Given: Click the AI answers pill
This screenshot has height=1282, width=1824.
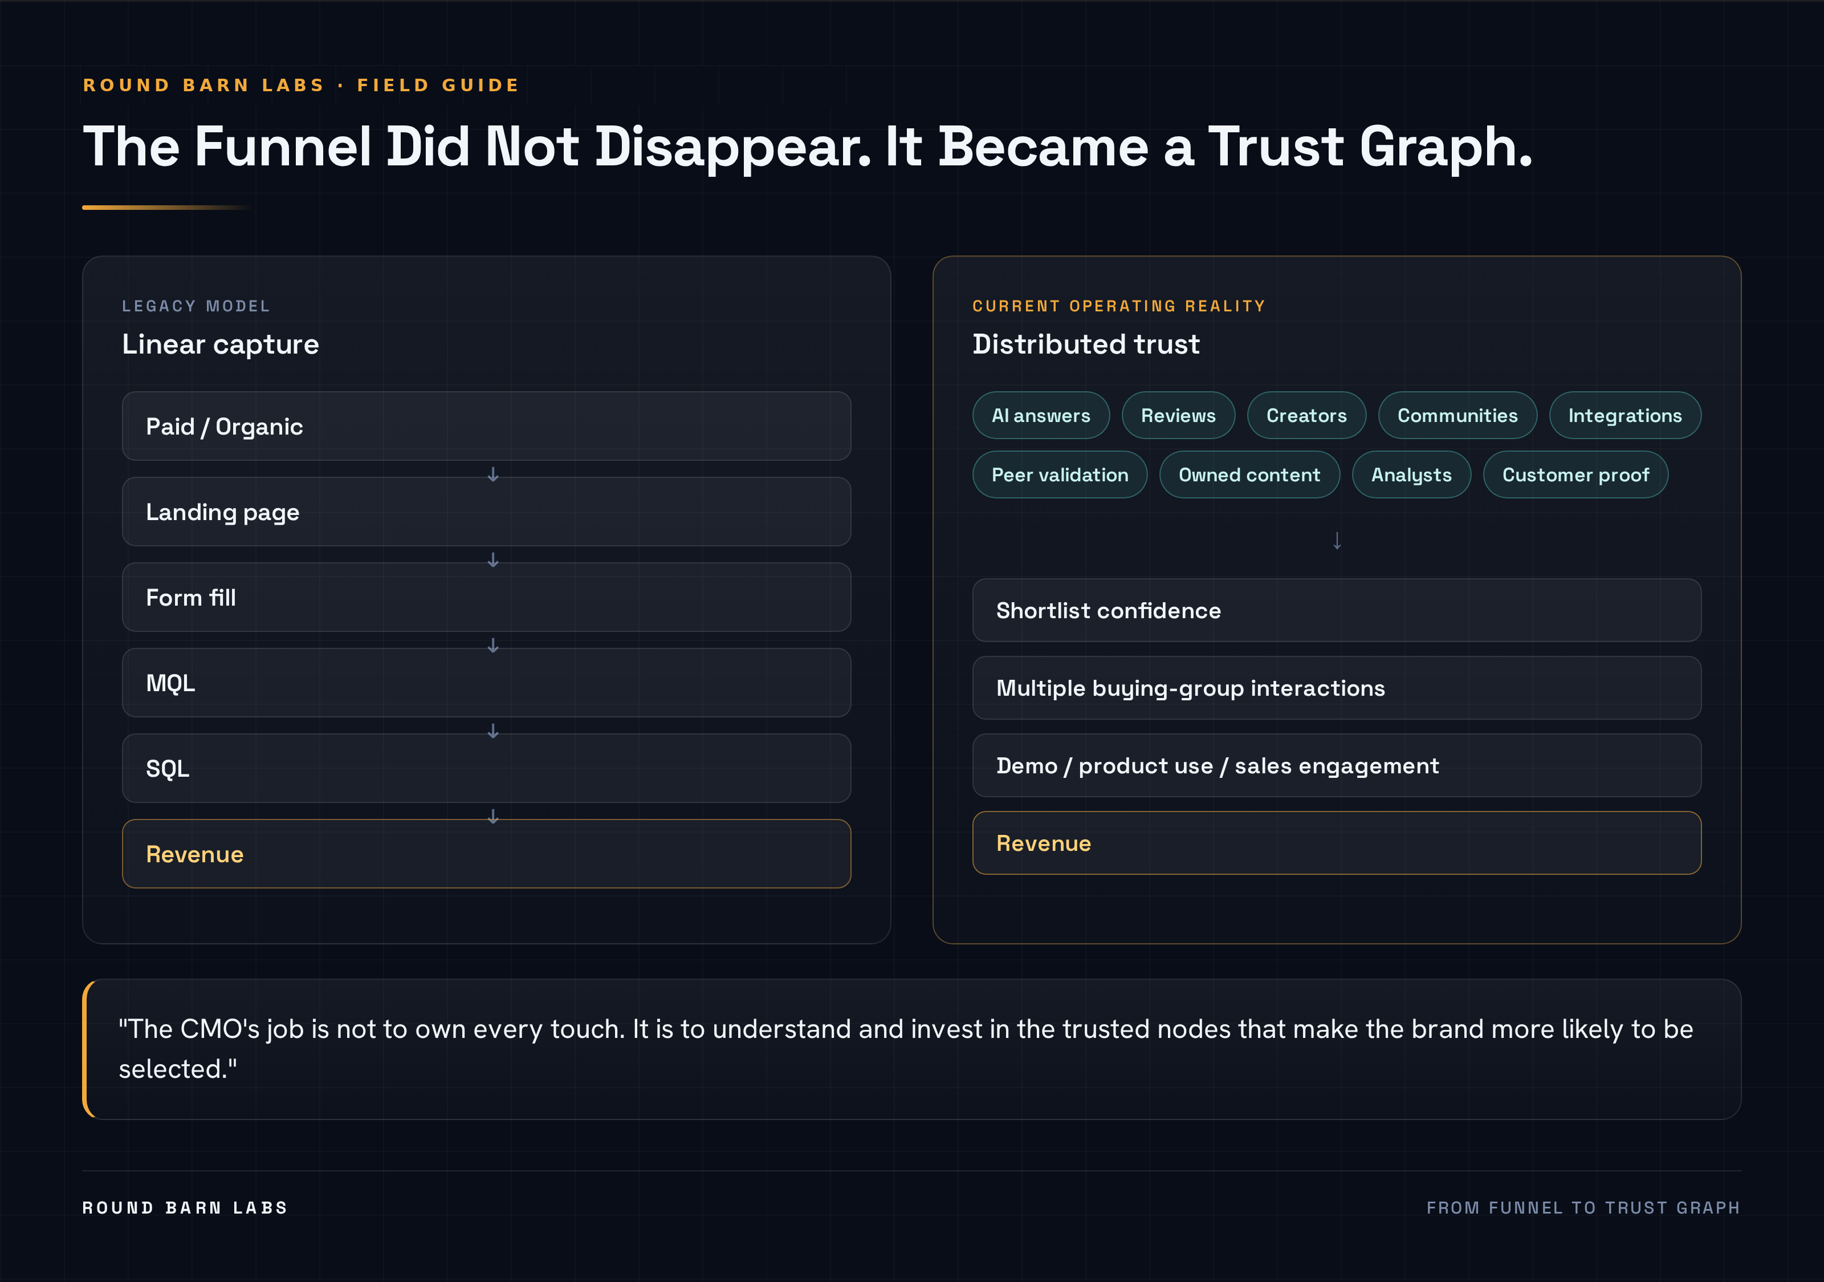Looking at the screenshot, I should pos(1041,415).
